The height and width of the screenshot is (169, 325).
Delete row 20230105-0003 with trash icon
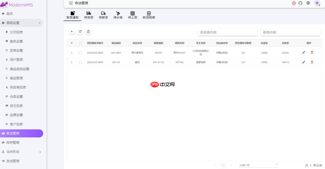(312, 62)
